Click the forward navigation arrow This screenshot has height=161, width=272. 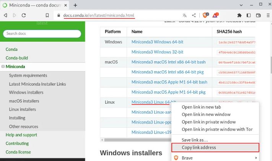15,15
